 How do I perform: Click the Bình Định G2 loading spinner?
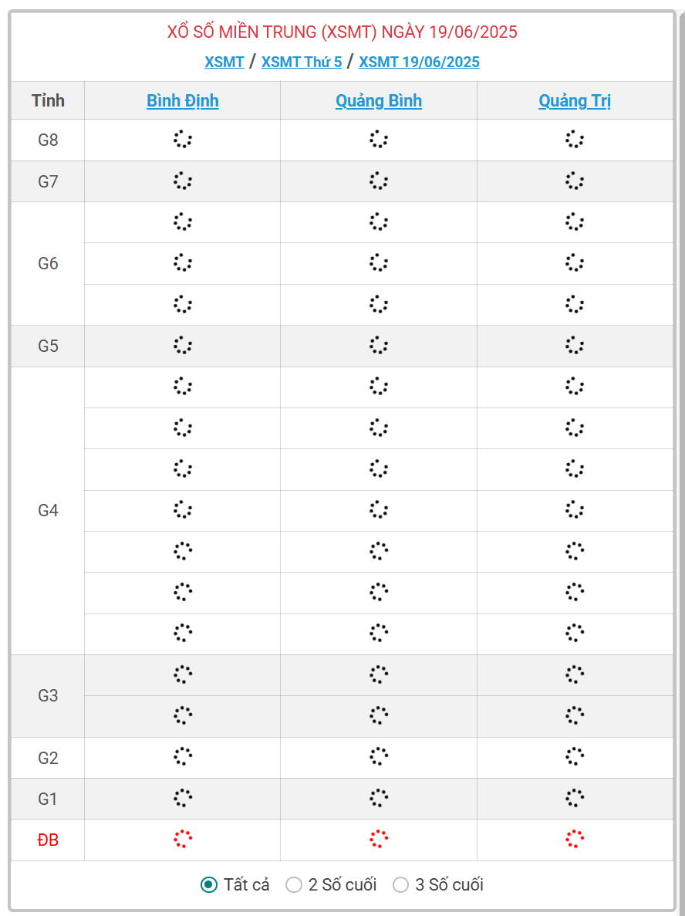[x=183, y=756]
